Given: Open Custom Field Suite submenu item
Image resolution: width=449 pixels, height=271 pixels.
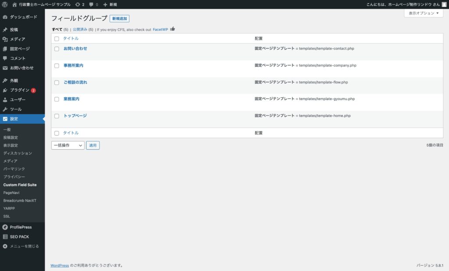Looking at the screenshot, I should pyautogui.click(x=20, y=185).
